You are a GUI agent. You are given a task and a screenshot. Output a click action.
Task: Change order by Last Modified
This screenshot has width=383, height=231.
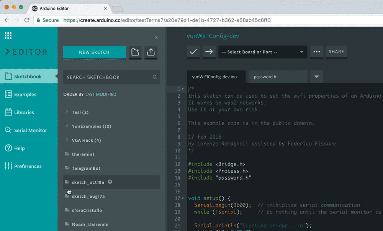coord(101,94)
